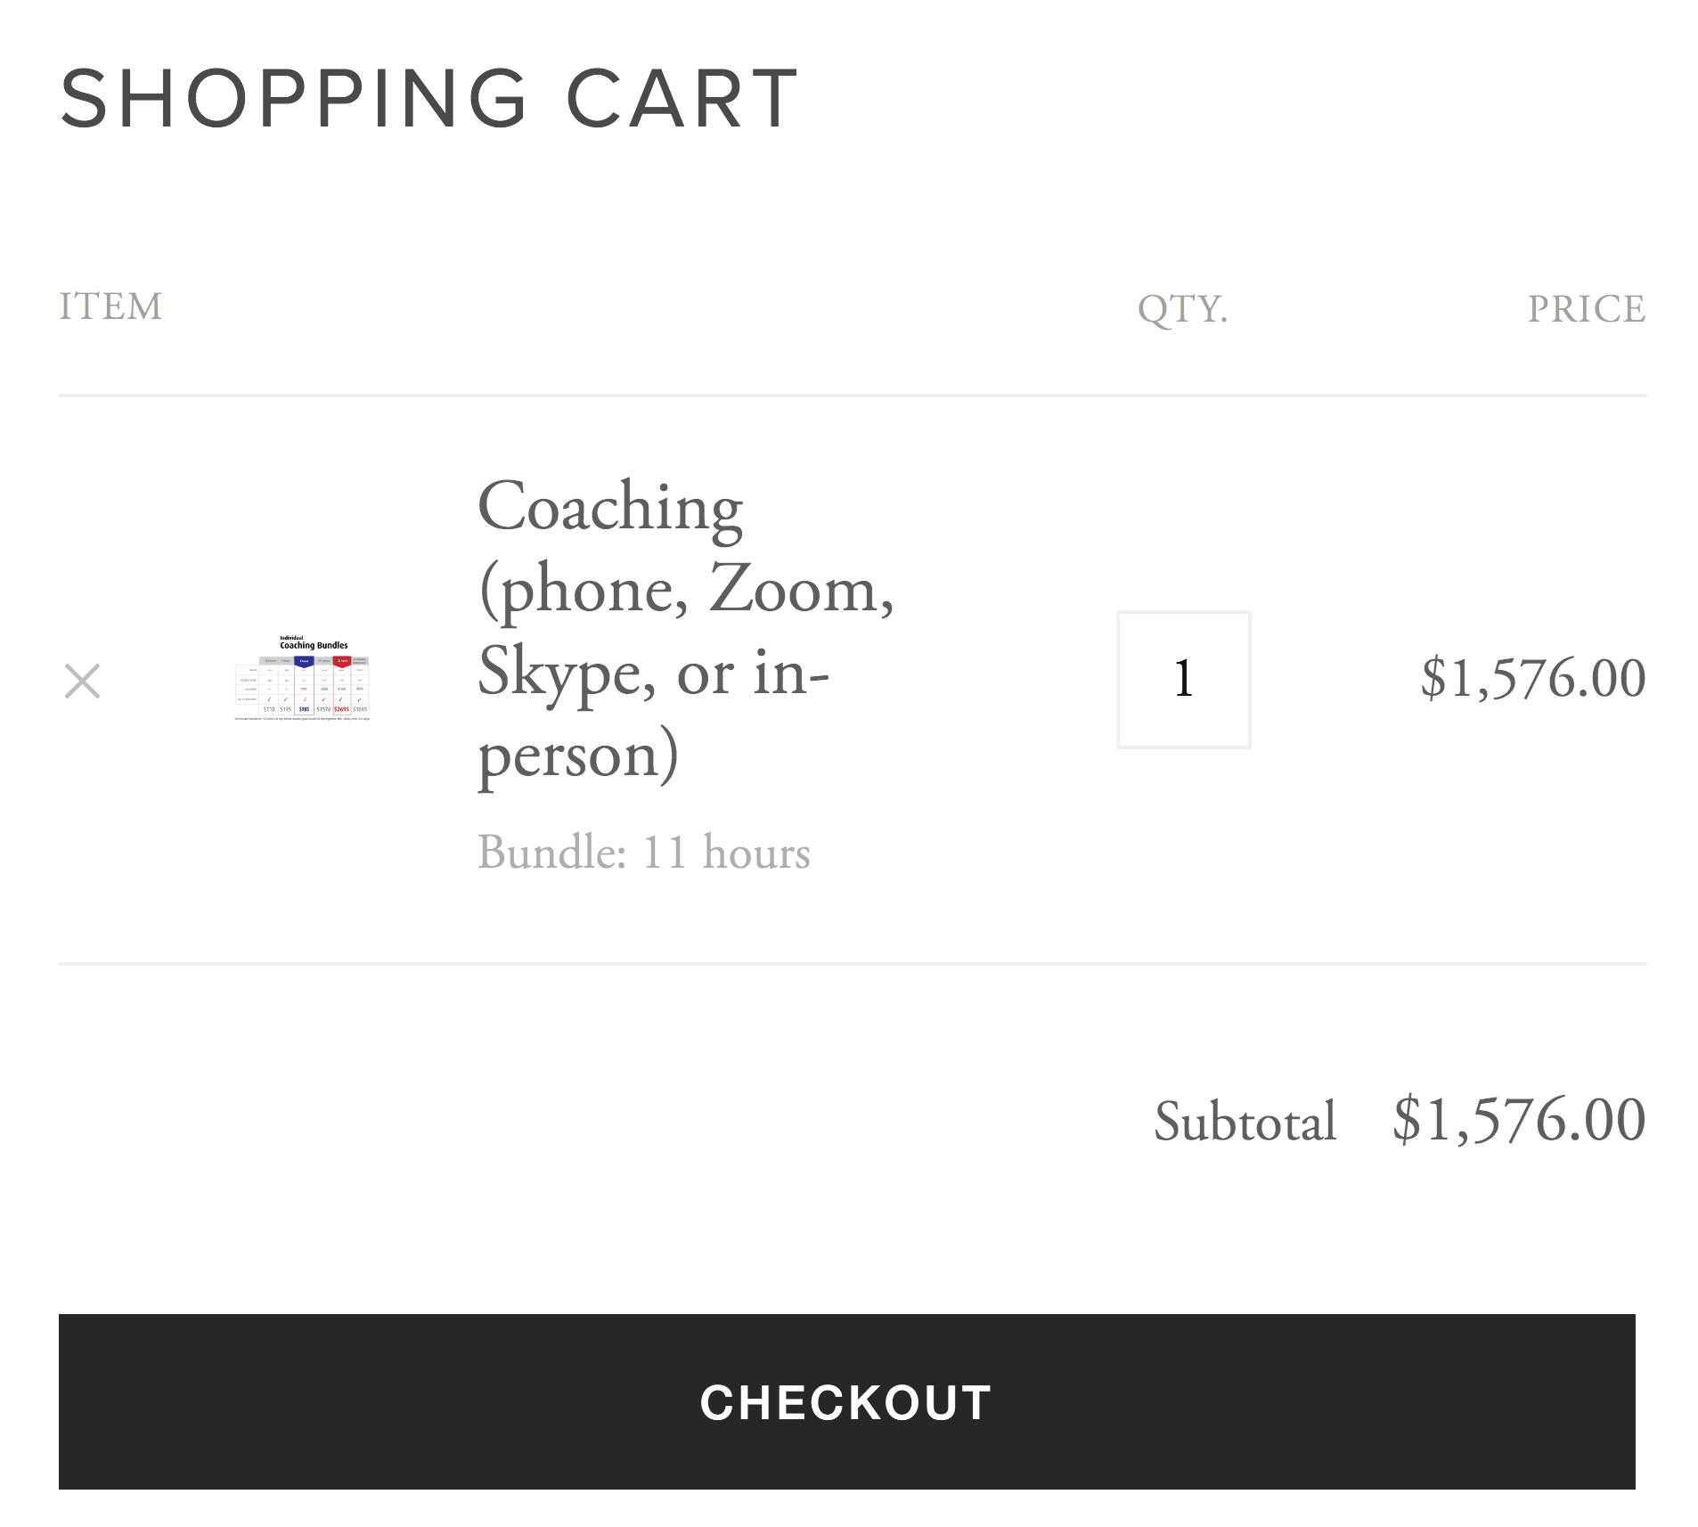
Task: Proceed with the CHECKOUT button
Action: click(x=847, y=1401)
